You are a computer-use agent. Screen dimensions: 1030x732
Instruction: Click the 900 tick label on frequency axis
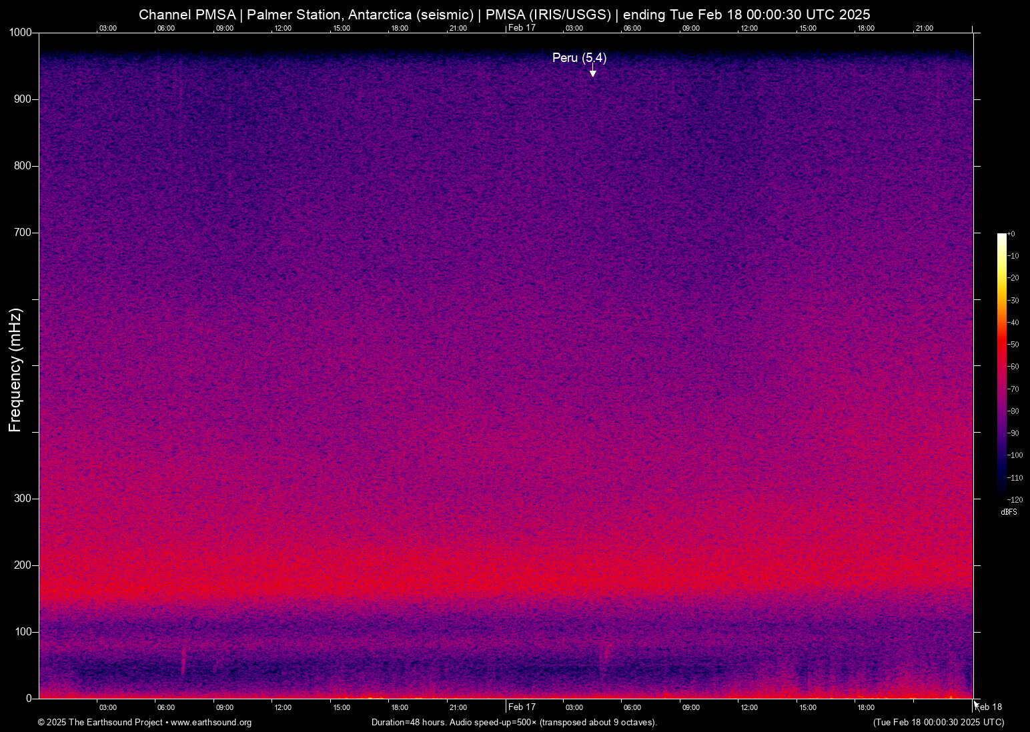[x=23, y=99]
